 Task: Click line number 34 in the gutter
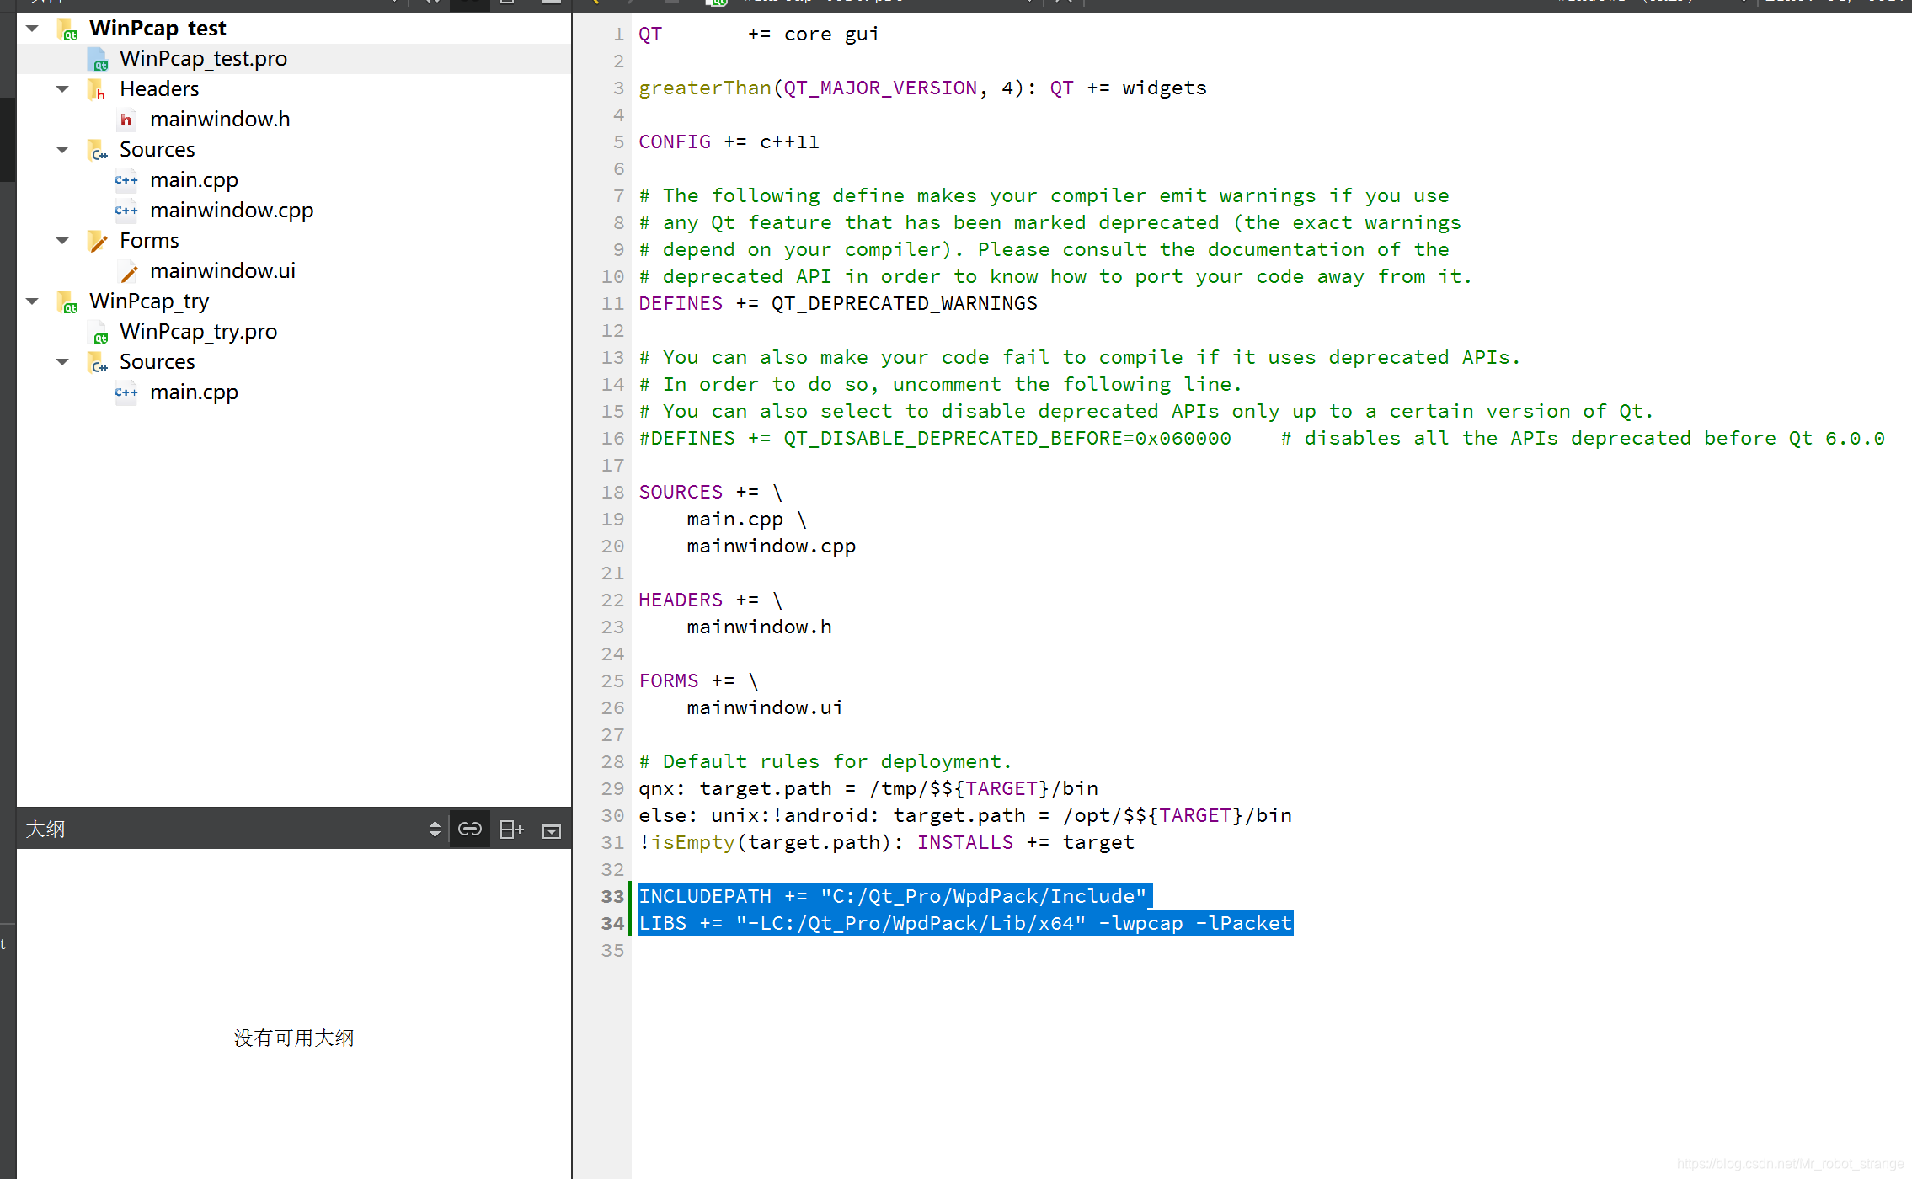(612, 924)
